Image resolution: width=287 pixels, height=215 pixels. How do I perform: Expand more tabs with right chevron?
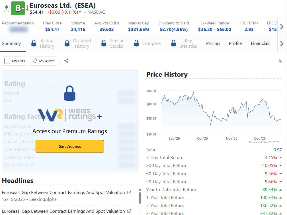point(282,43)
